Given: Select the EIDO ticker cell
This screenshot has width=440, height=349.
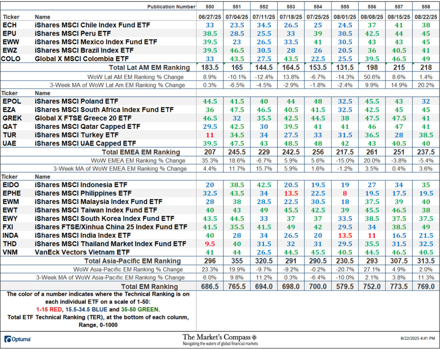Looking at the screenshot, I should click(11, 185).
